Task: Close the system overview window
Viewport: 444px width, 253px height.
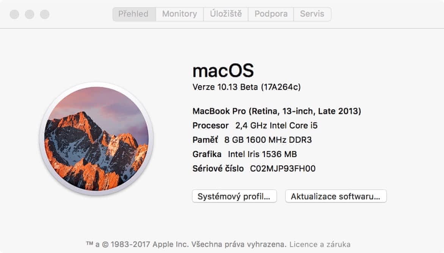Action: coord(14,14)
